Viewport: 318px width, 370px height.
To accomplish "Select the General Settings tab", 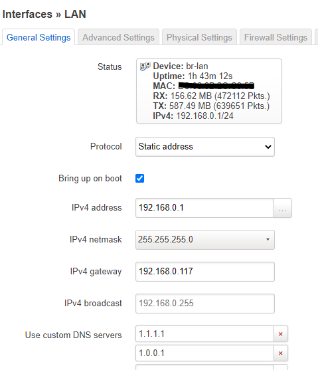I will click(x=39, y=37).
